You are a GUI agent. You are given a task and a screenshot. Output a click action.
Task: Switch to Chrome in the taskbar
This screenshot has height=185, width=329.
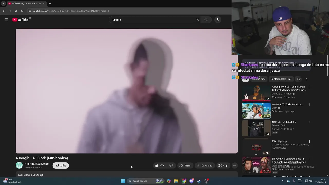(x=184, y=181)
